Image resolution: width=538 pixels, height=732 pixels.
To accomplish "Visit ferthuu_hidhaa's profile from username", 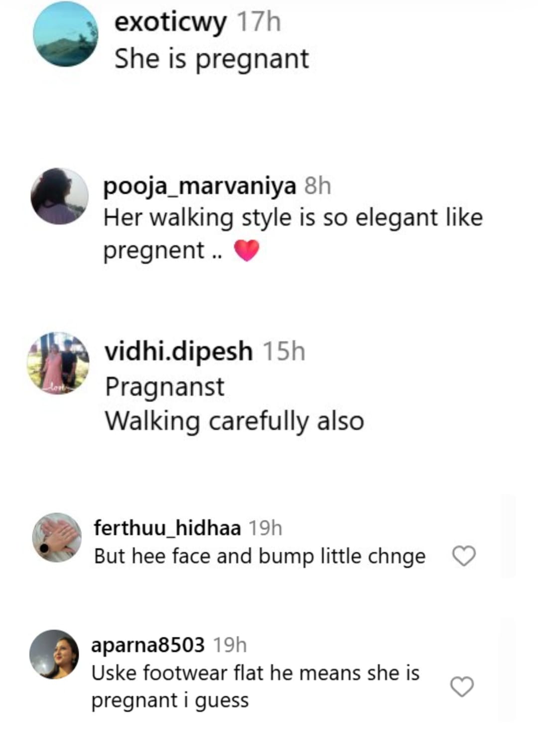I will [x=167, y=527].
